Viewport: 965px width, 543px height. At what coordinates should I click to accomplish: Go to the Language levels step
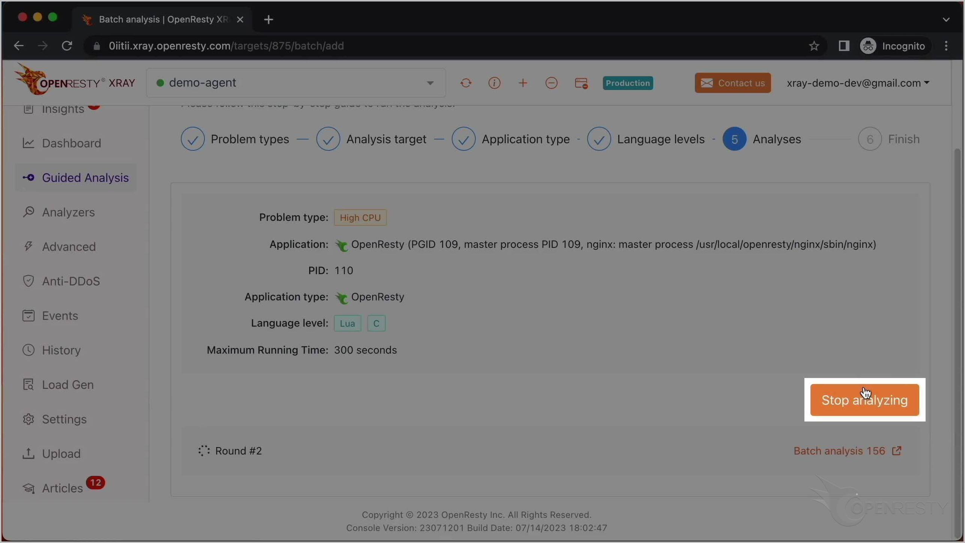click(646, 139)
